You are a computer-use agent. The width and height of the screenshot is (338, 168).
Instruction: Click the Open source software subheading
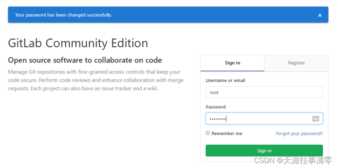coord(85,60)
